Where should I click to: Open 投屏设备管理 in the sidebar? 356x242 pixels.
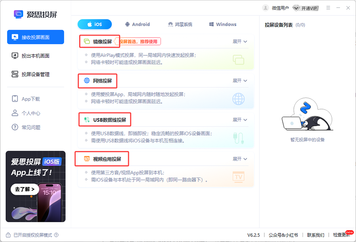36,74
